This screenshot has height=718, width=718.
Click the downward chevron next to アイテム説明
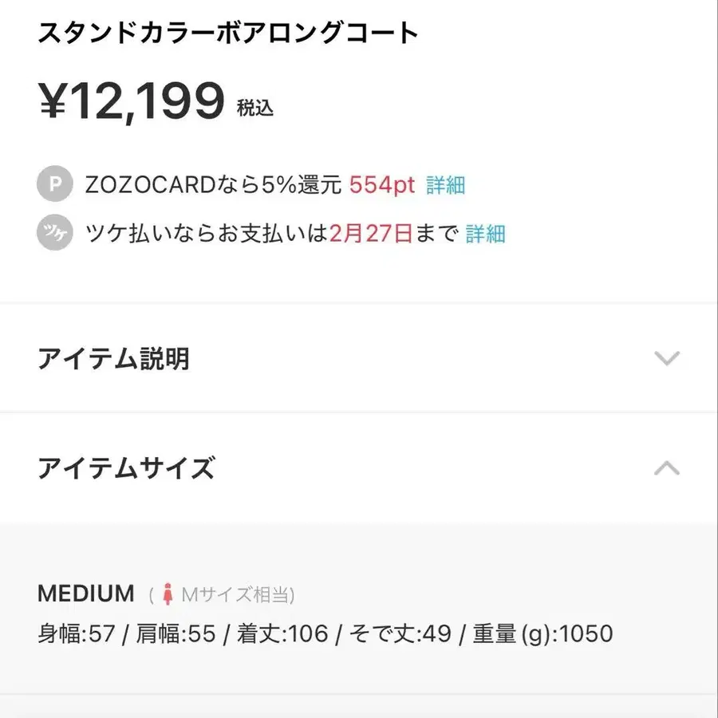pyautogui.click(x=667, y=358)
